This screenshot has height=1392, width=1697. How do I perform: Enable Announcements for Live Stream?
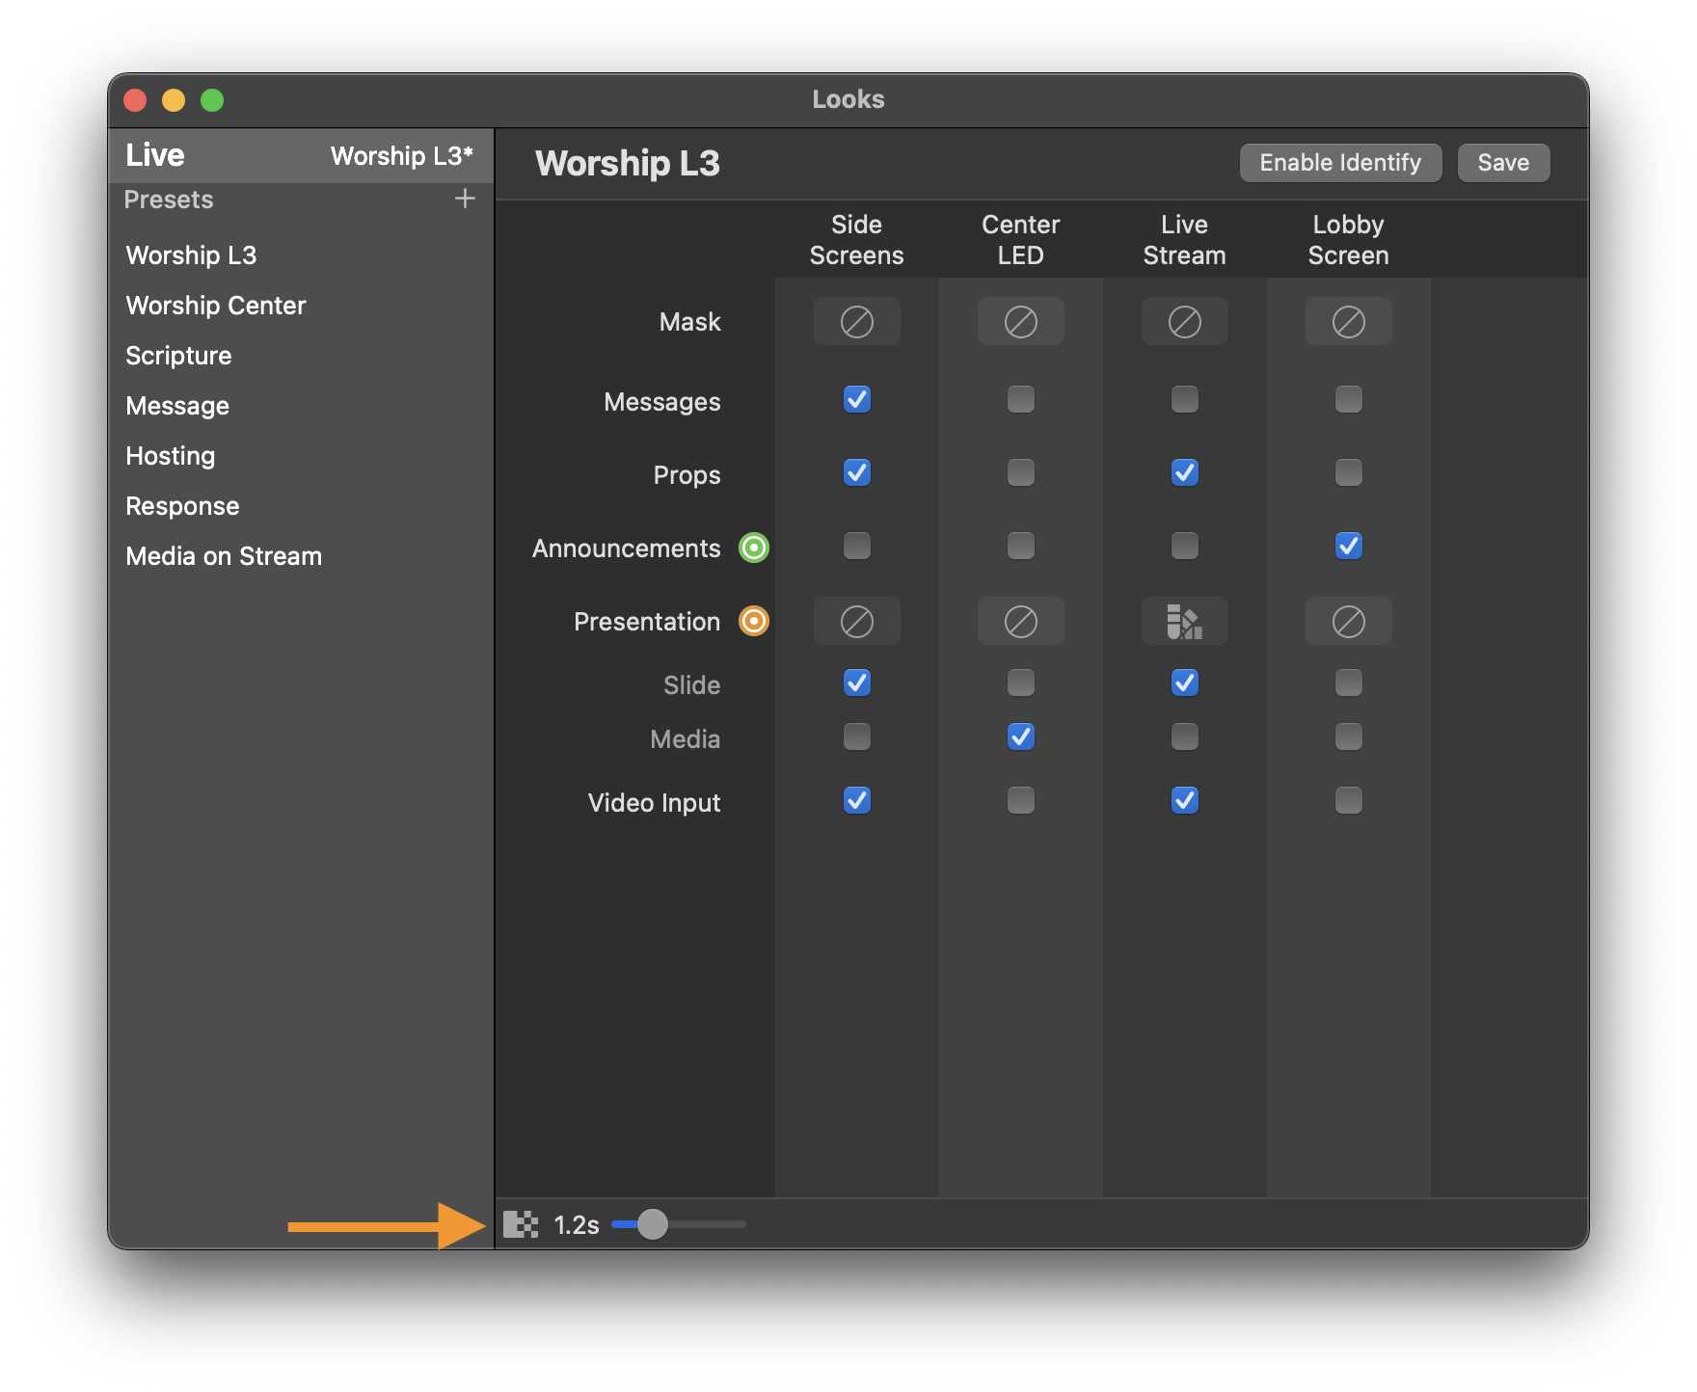1184,546
